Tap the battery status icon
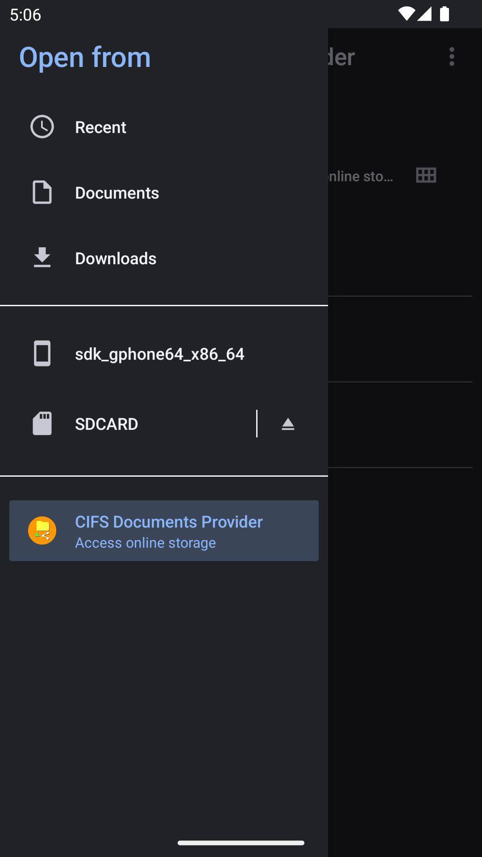The height and width of the screenshot is (857, 482). (444, 14)
